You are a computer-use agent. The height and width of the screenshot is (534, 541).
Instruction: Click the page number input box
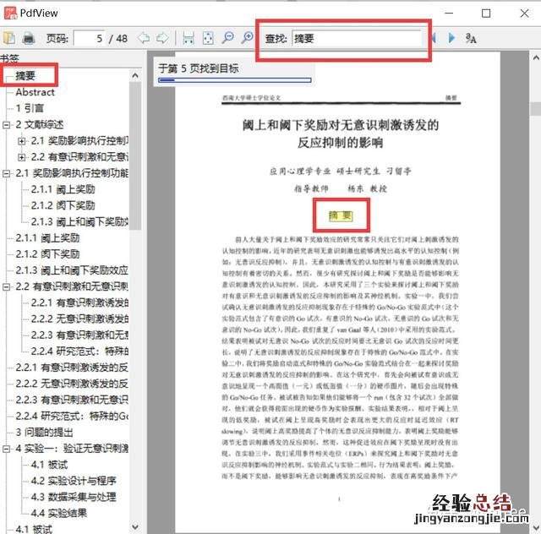point(90,38)
